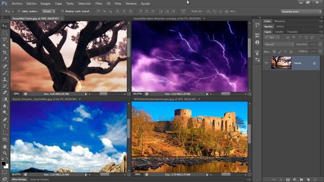The width and height of the screenshot is (324, 182).
Task: Click lock position icon in Capas
Action: (x=286, y=52)
